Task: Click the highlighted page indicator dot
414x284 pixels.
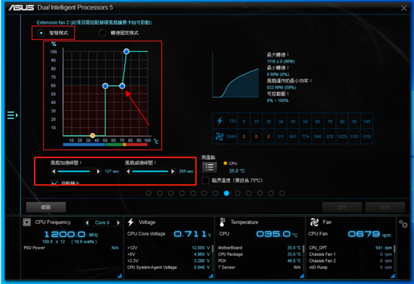Action: pyautogui.click(x=226, y=194)
